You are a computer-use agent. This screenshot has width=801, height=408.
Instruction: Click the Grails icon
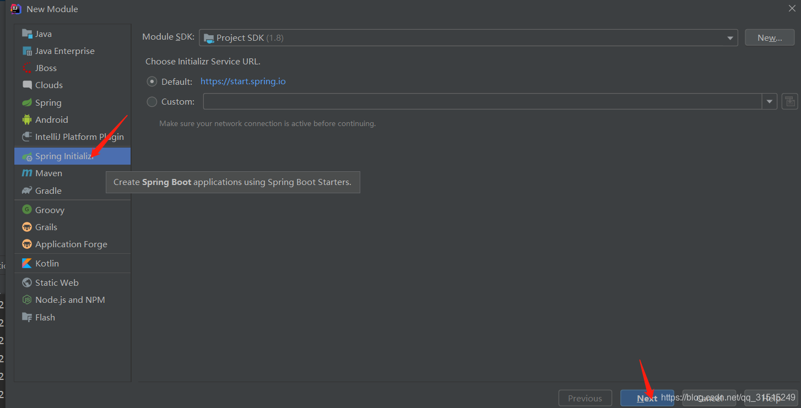27,227
